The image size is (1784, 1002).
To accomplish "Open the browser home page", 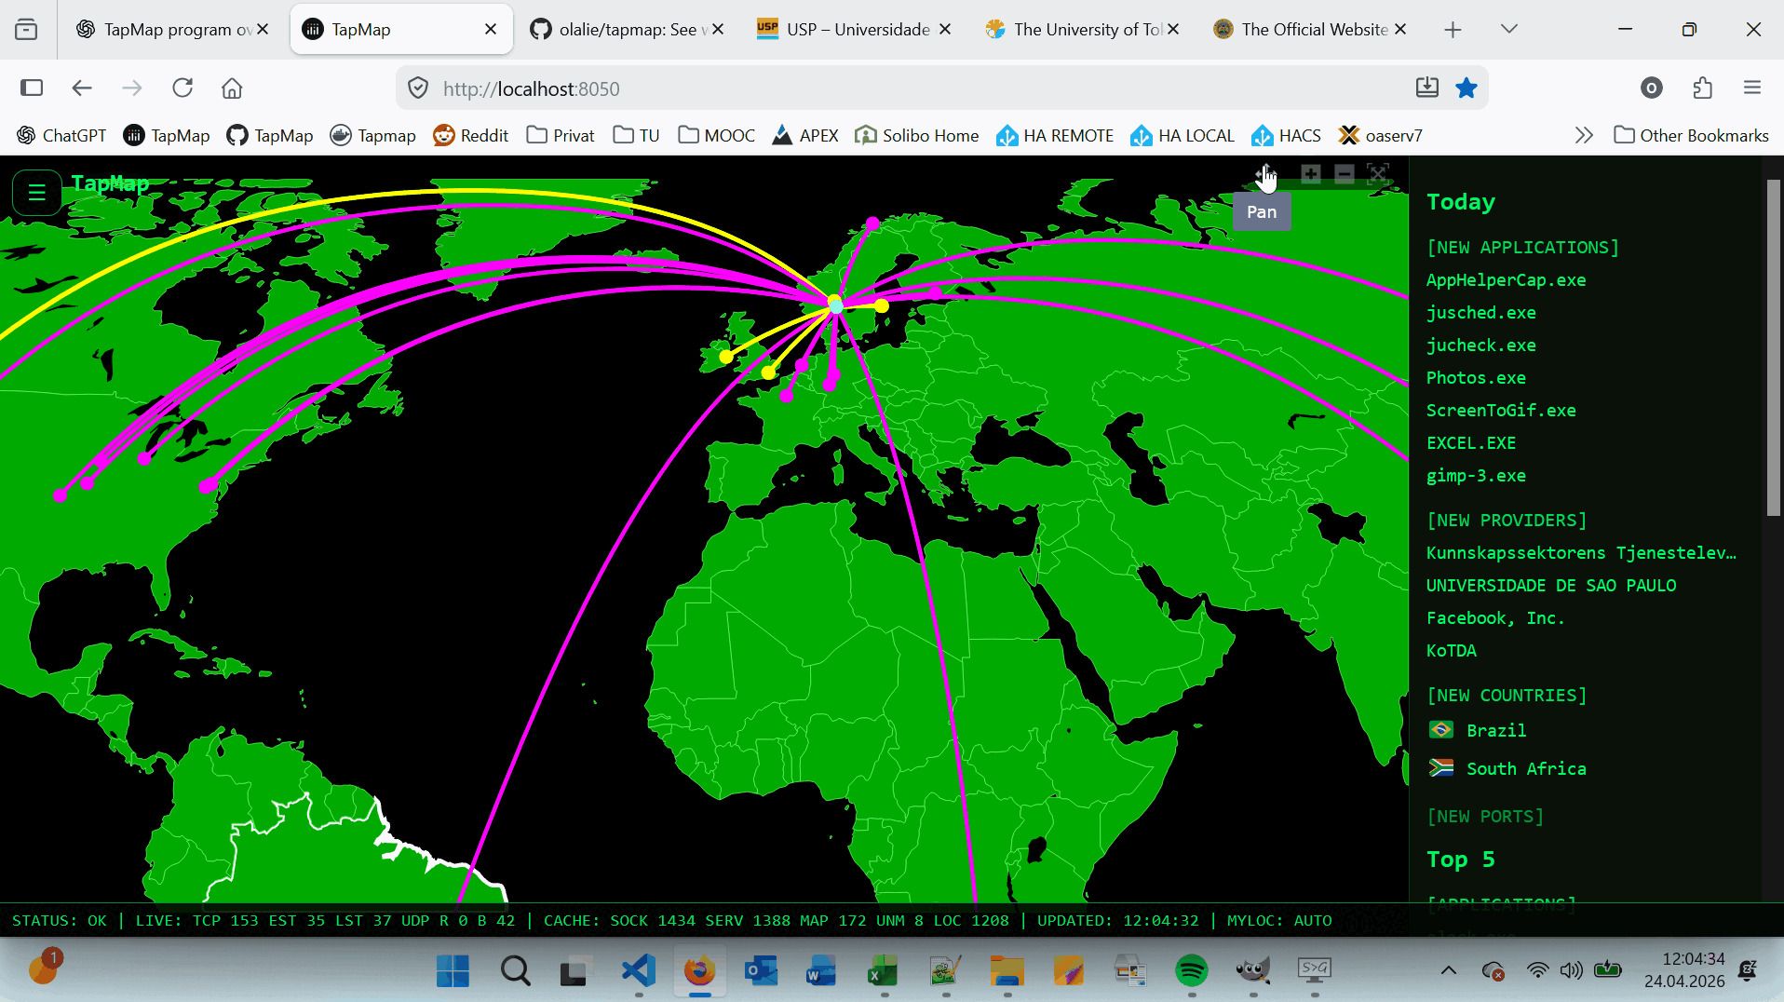I will pos(232,88).
